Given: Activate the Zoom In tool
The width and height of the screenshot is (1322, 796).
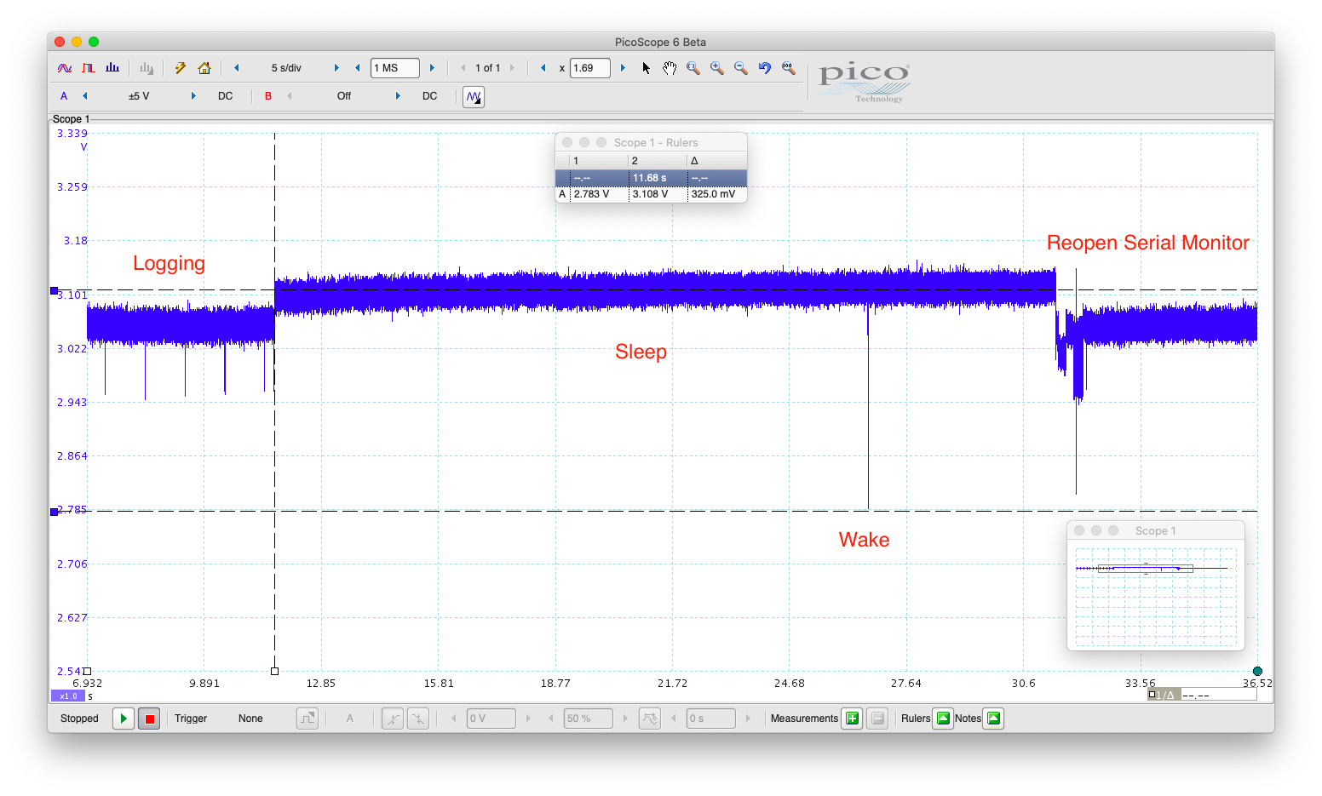Looking at the screenshot, I should 716,68.
